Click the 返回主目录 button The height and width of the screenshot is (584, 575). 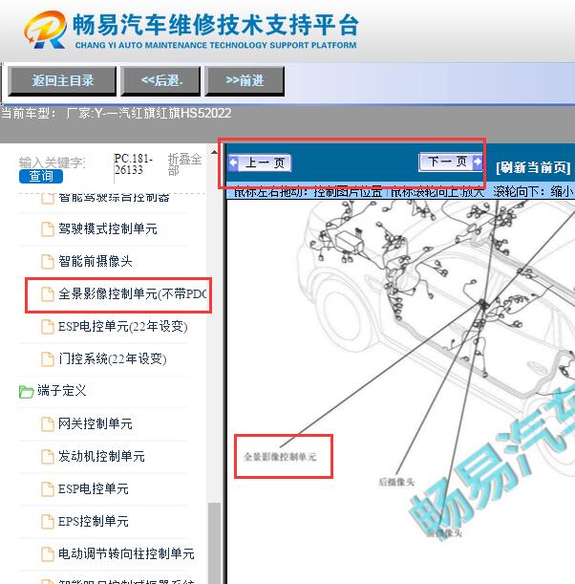62,81
